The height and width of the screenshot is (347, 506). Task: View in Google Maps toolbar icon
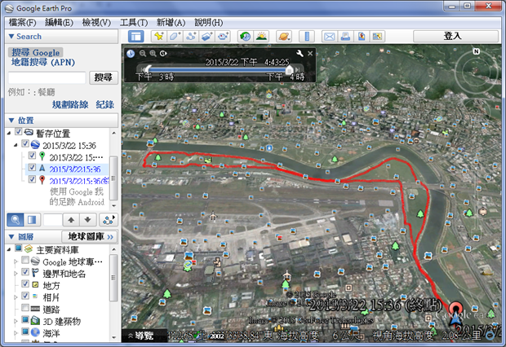[x=377, y=37]
